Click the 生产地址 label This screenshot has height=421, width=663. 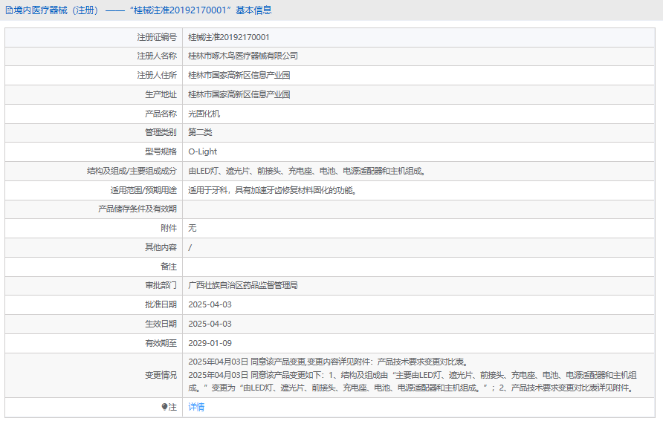point(161,94)
